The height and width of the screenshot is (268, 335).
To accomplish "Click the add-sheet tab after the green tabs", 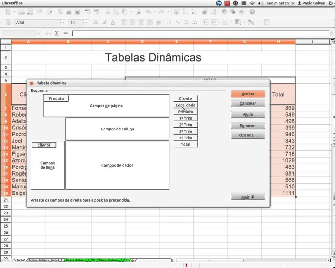I will pyautogui.click(x=133, y=260).
